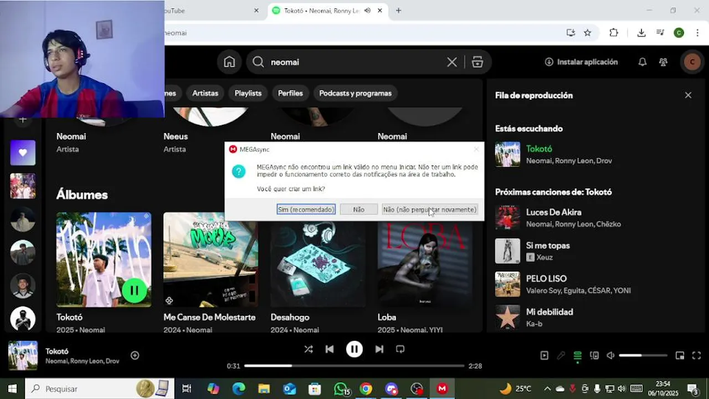Open the Desahogo album cover
This screenshot has width=709, height=399.
(x=318, y=259)
